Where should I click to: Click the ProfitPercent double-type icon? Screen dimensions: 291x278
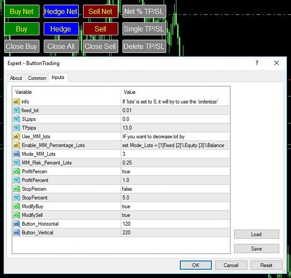click(x=16, y=180)
